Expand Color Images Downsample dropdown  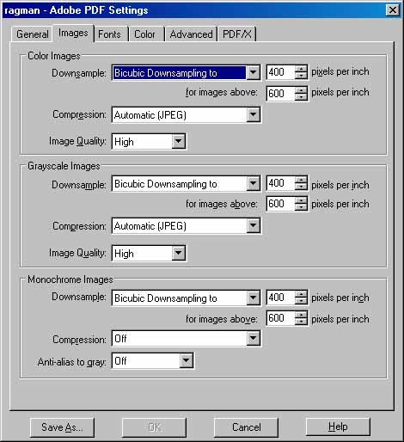pos(253,72)
